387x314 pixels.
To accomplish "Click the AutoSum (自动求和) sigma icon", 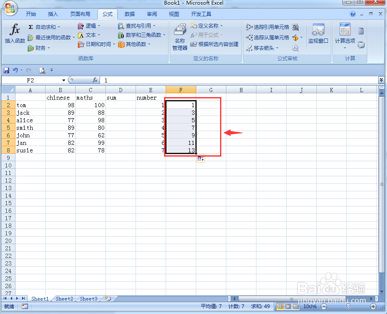I will coord(31,27).
